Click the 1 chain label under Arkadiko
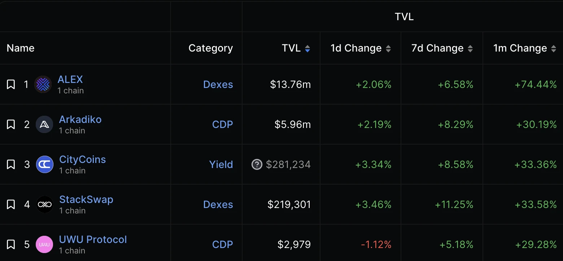The width and height of the screenshot is (563, 261). [x=72, y=130]
